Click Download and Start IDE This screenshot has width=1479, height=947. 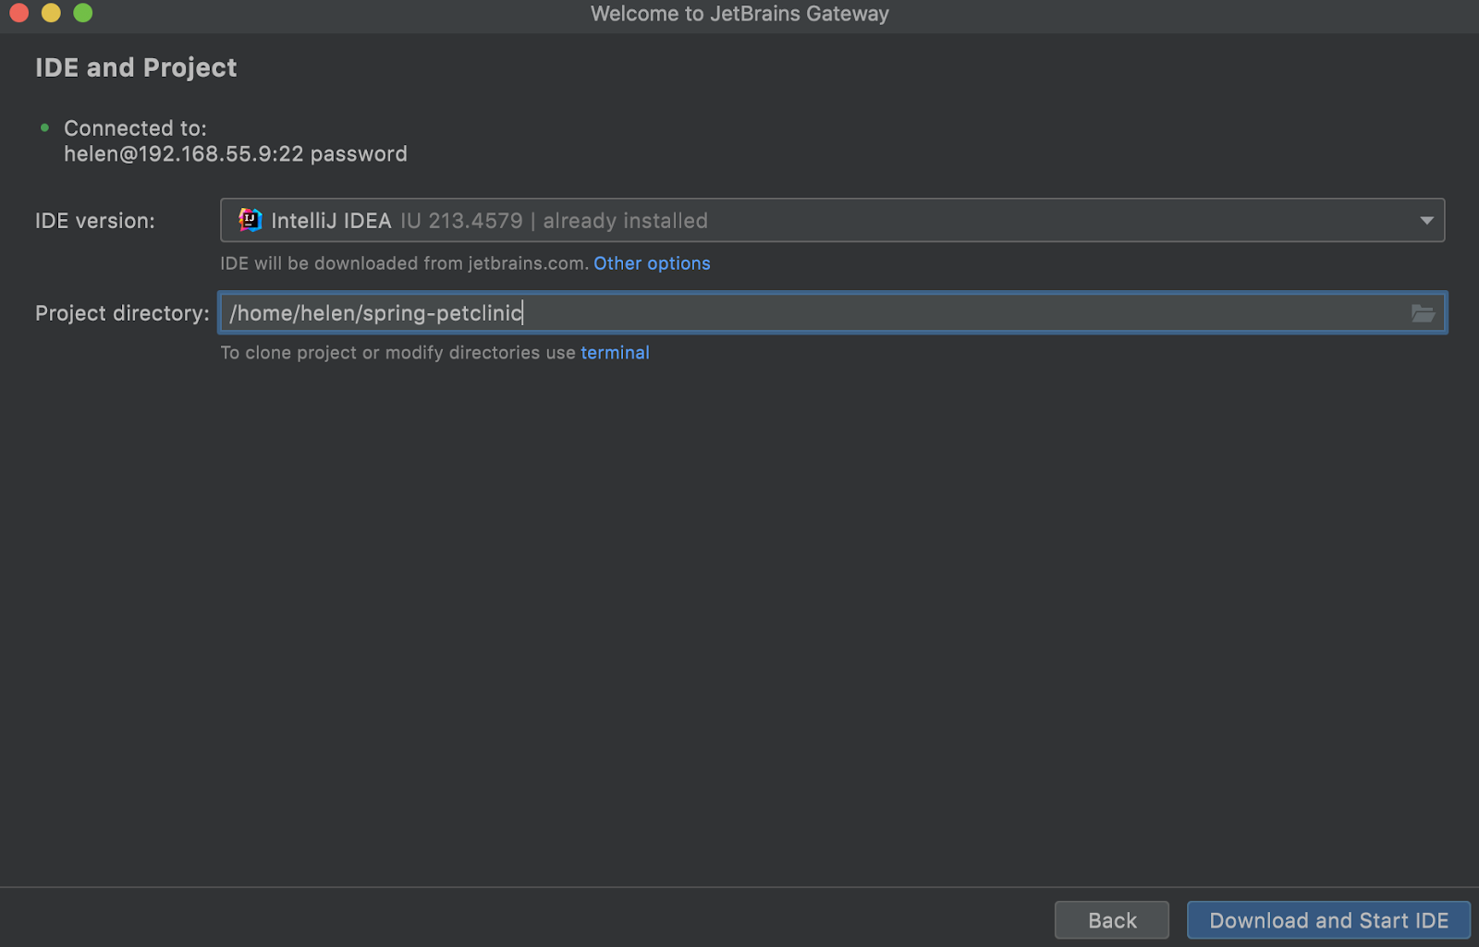tap(1328, 920)
